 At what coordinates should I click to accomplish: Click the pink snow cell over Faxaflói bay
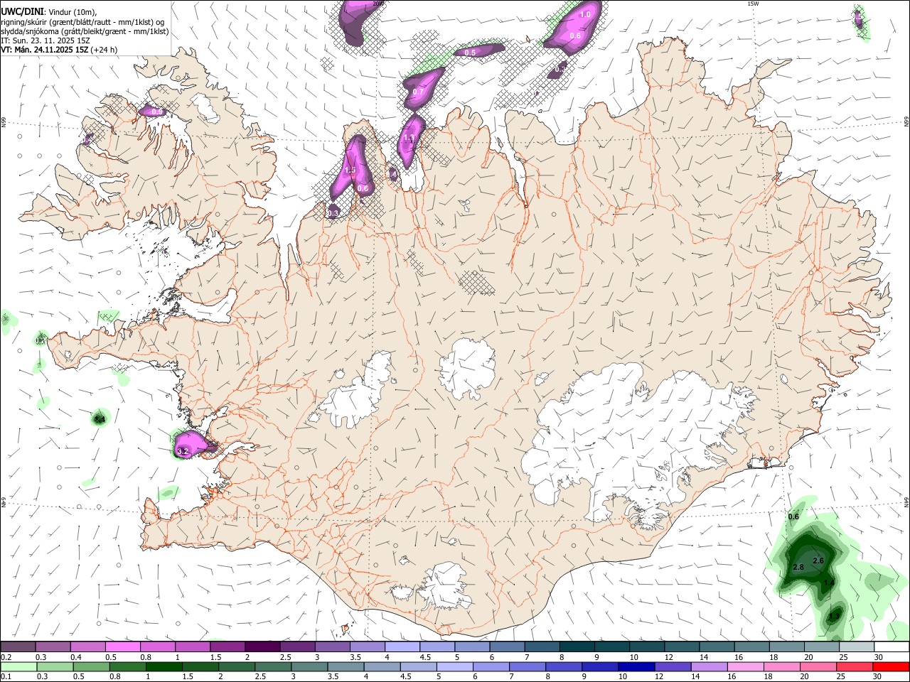point(194,445)
